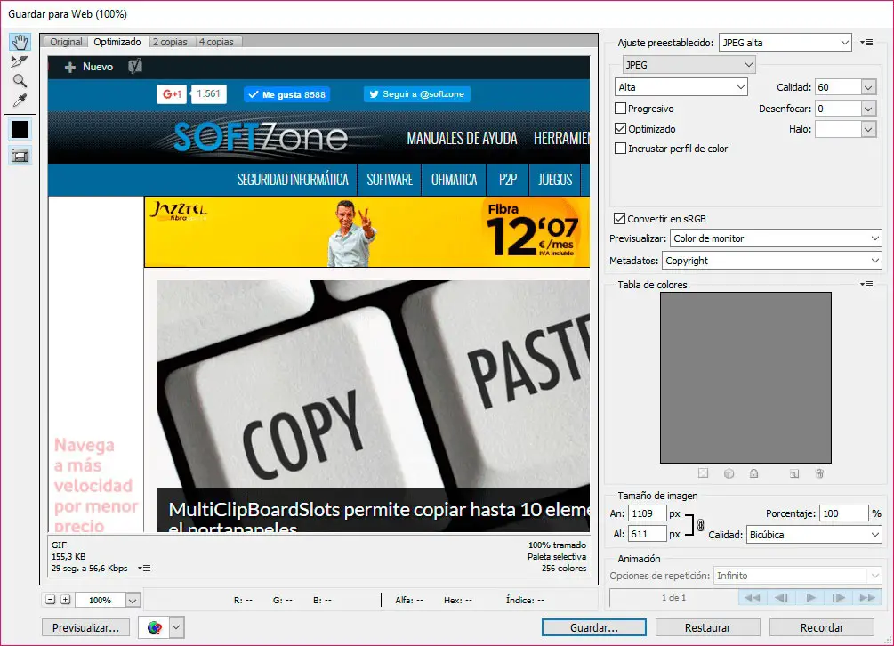Toggle slices visibility icon
Screen dimensions: 894x646
[20, 155]
